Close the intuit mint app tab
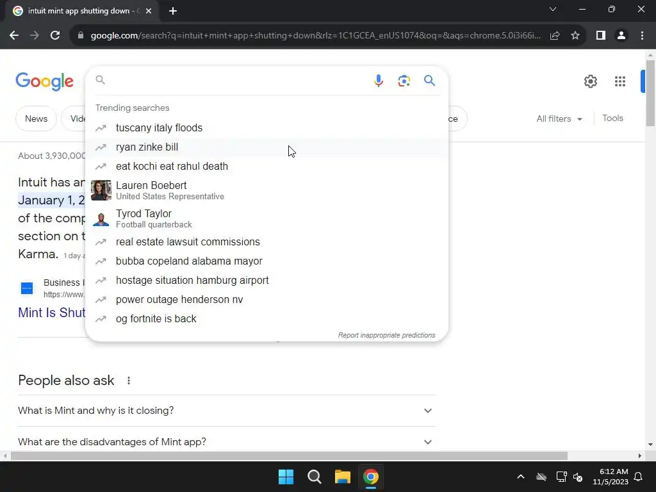 [149, 11]
